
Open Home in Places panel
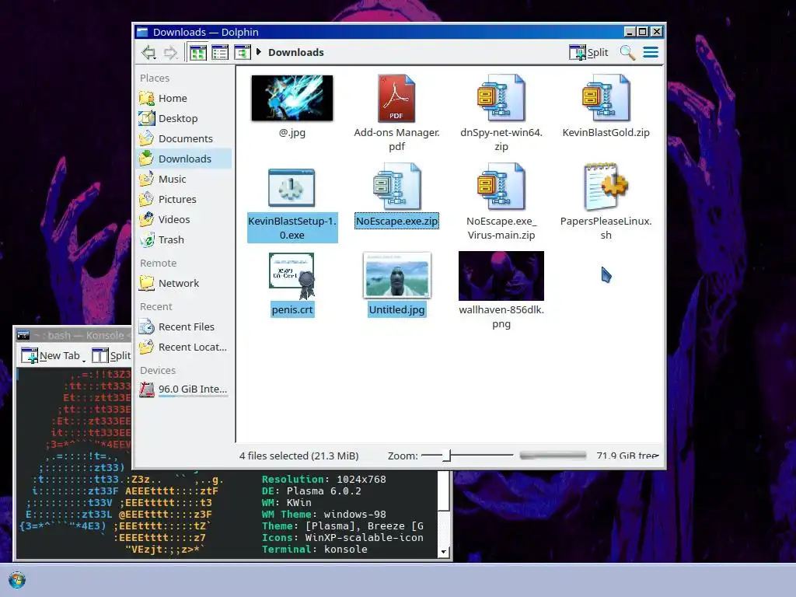click(185, 98)
